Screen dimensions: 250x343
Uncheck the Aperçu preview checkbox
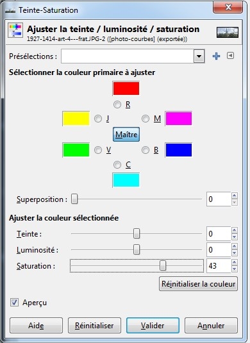click(x=15, y=303)
